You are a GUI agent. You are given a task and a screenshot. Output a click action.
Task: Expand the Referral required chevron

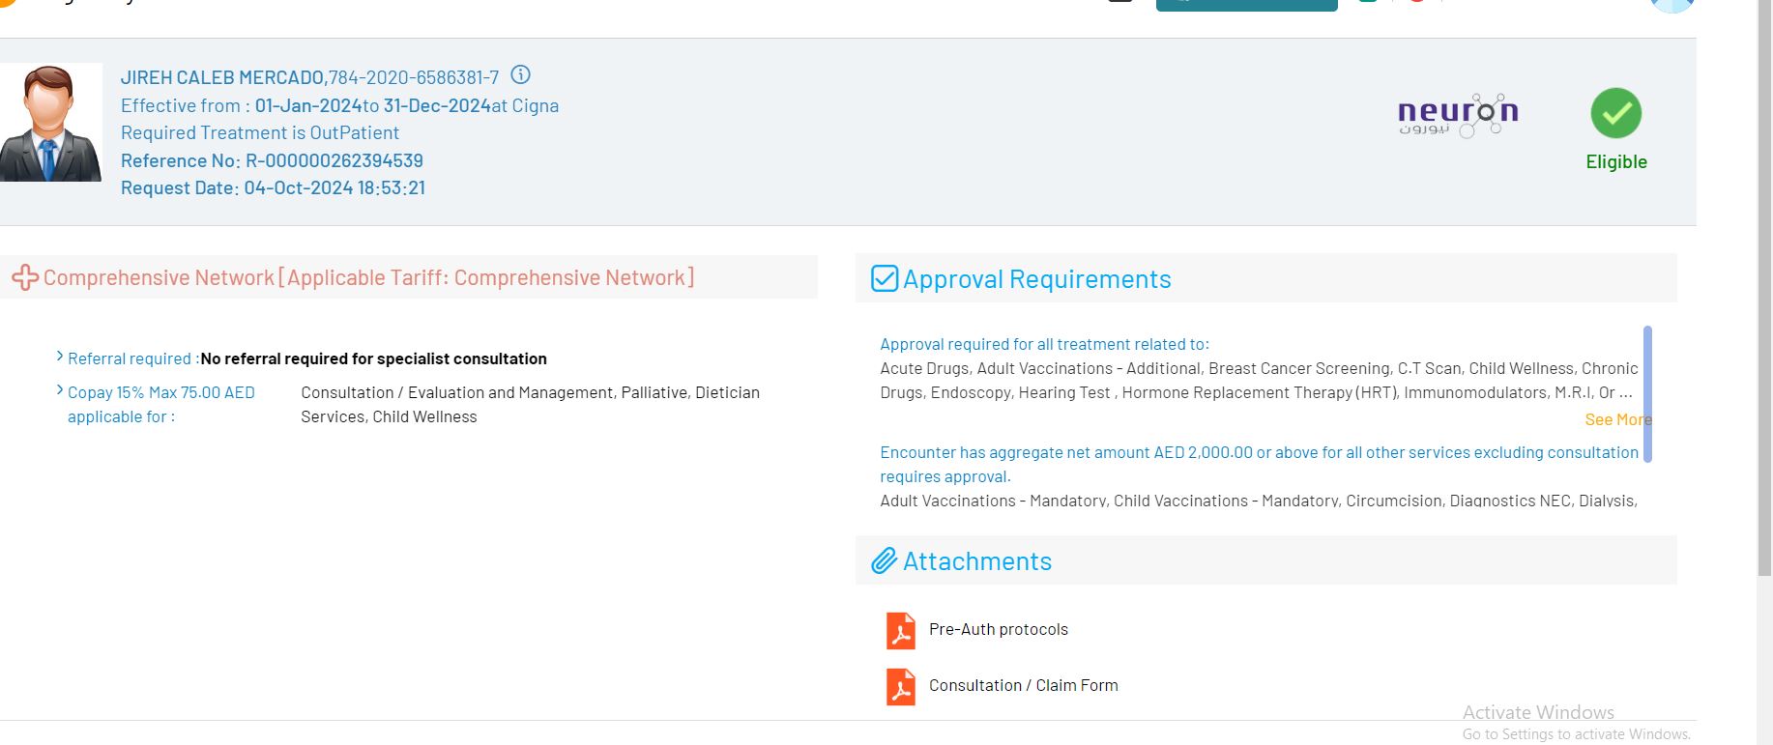click(60, 357)
